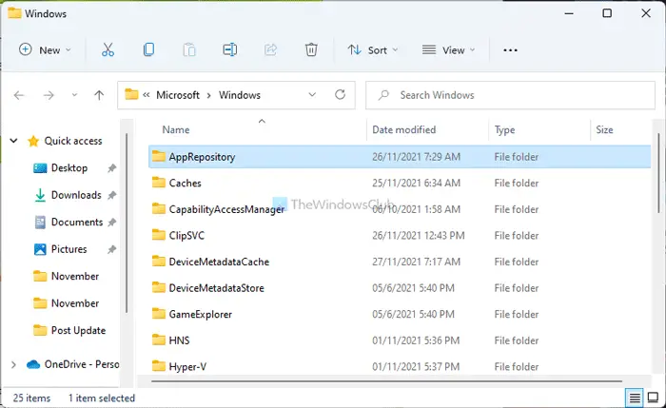Click the folder icon in address bar
666x408 pixels.
[x=131, y=94]
